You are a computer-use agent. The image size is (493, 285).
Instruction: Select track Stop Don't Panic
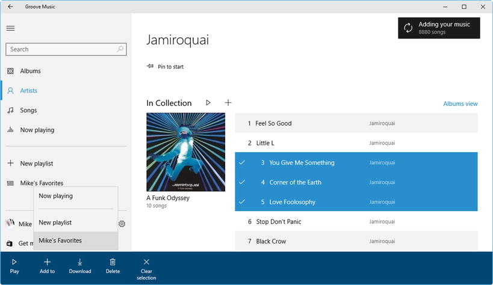tap(356, 221)
